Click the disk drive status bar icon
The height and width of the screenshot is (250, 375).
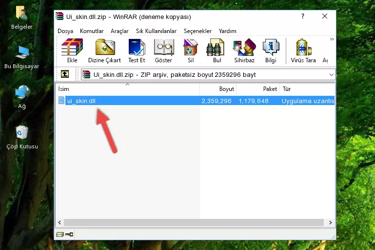(59, 234)
